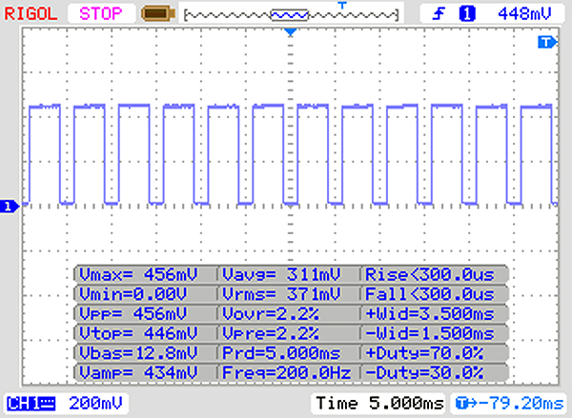Screen dimensions: 572x418
Task: Click the waveform memory overview bar
Action: [291, 14]
